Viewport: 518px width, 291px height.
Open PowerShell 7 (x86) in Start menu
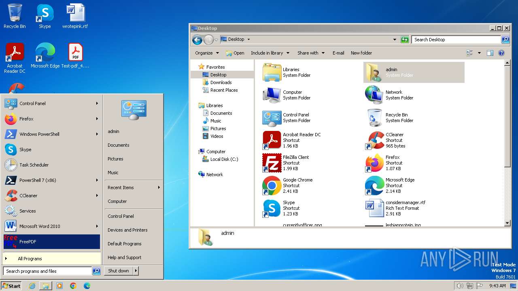(x=51, y=180)
